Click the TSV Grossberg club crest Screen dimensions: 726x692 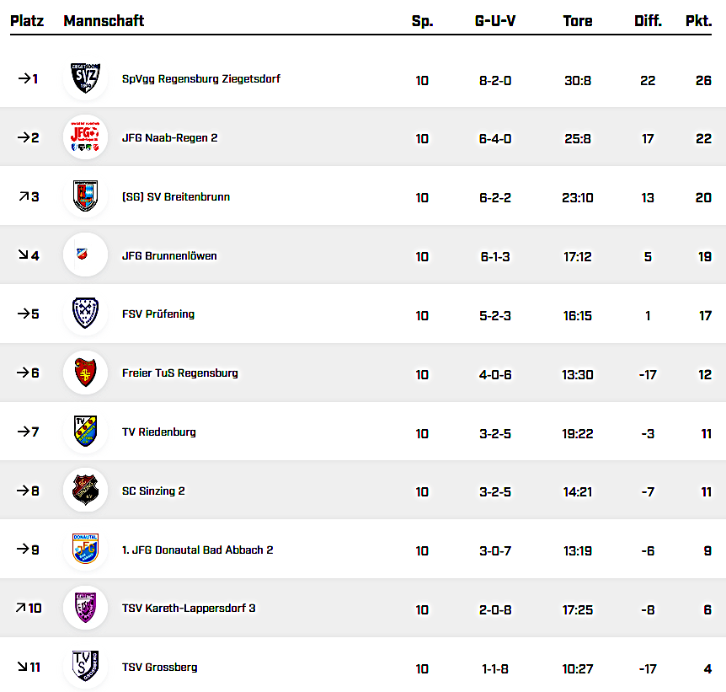click(x=85, y=667)
